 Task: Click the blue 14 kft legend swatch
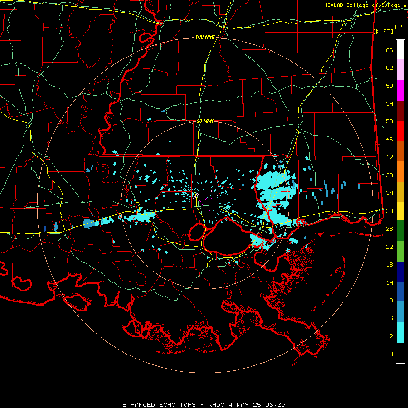400,291
